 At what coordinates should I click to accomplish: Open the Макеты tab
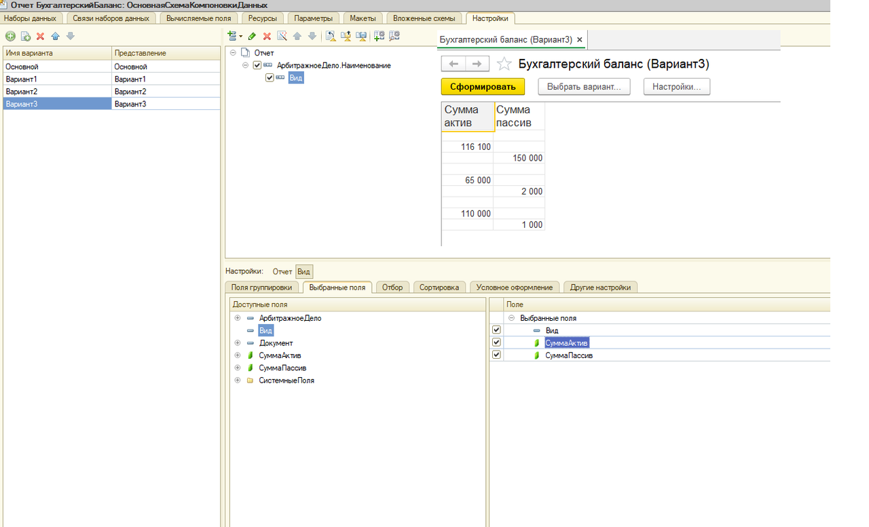[363, 18]
